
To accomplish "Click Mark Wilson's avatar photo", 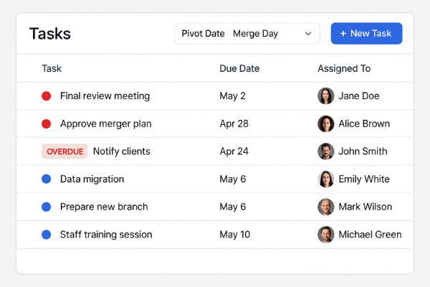I will 326,207.
